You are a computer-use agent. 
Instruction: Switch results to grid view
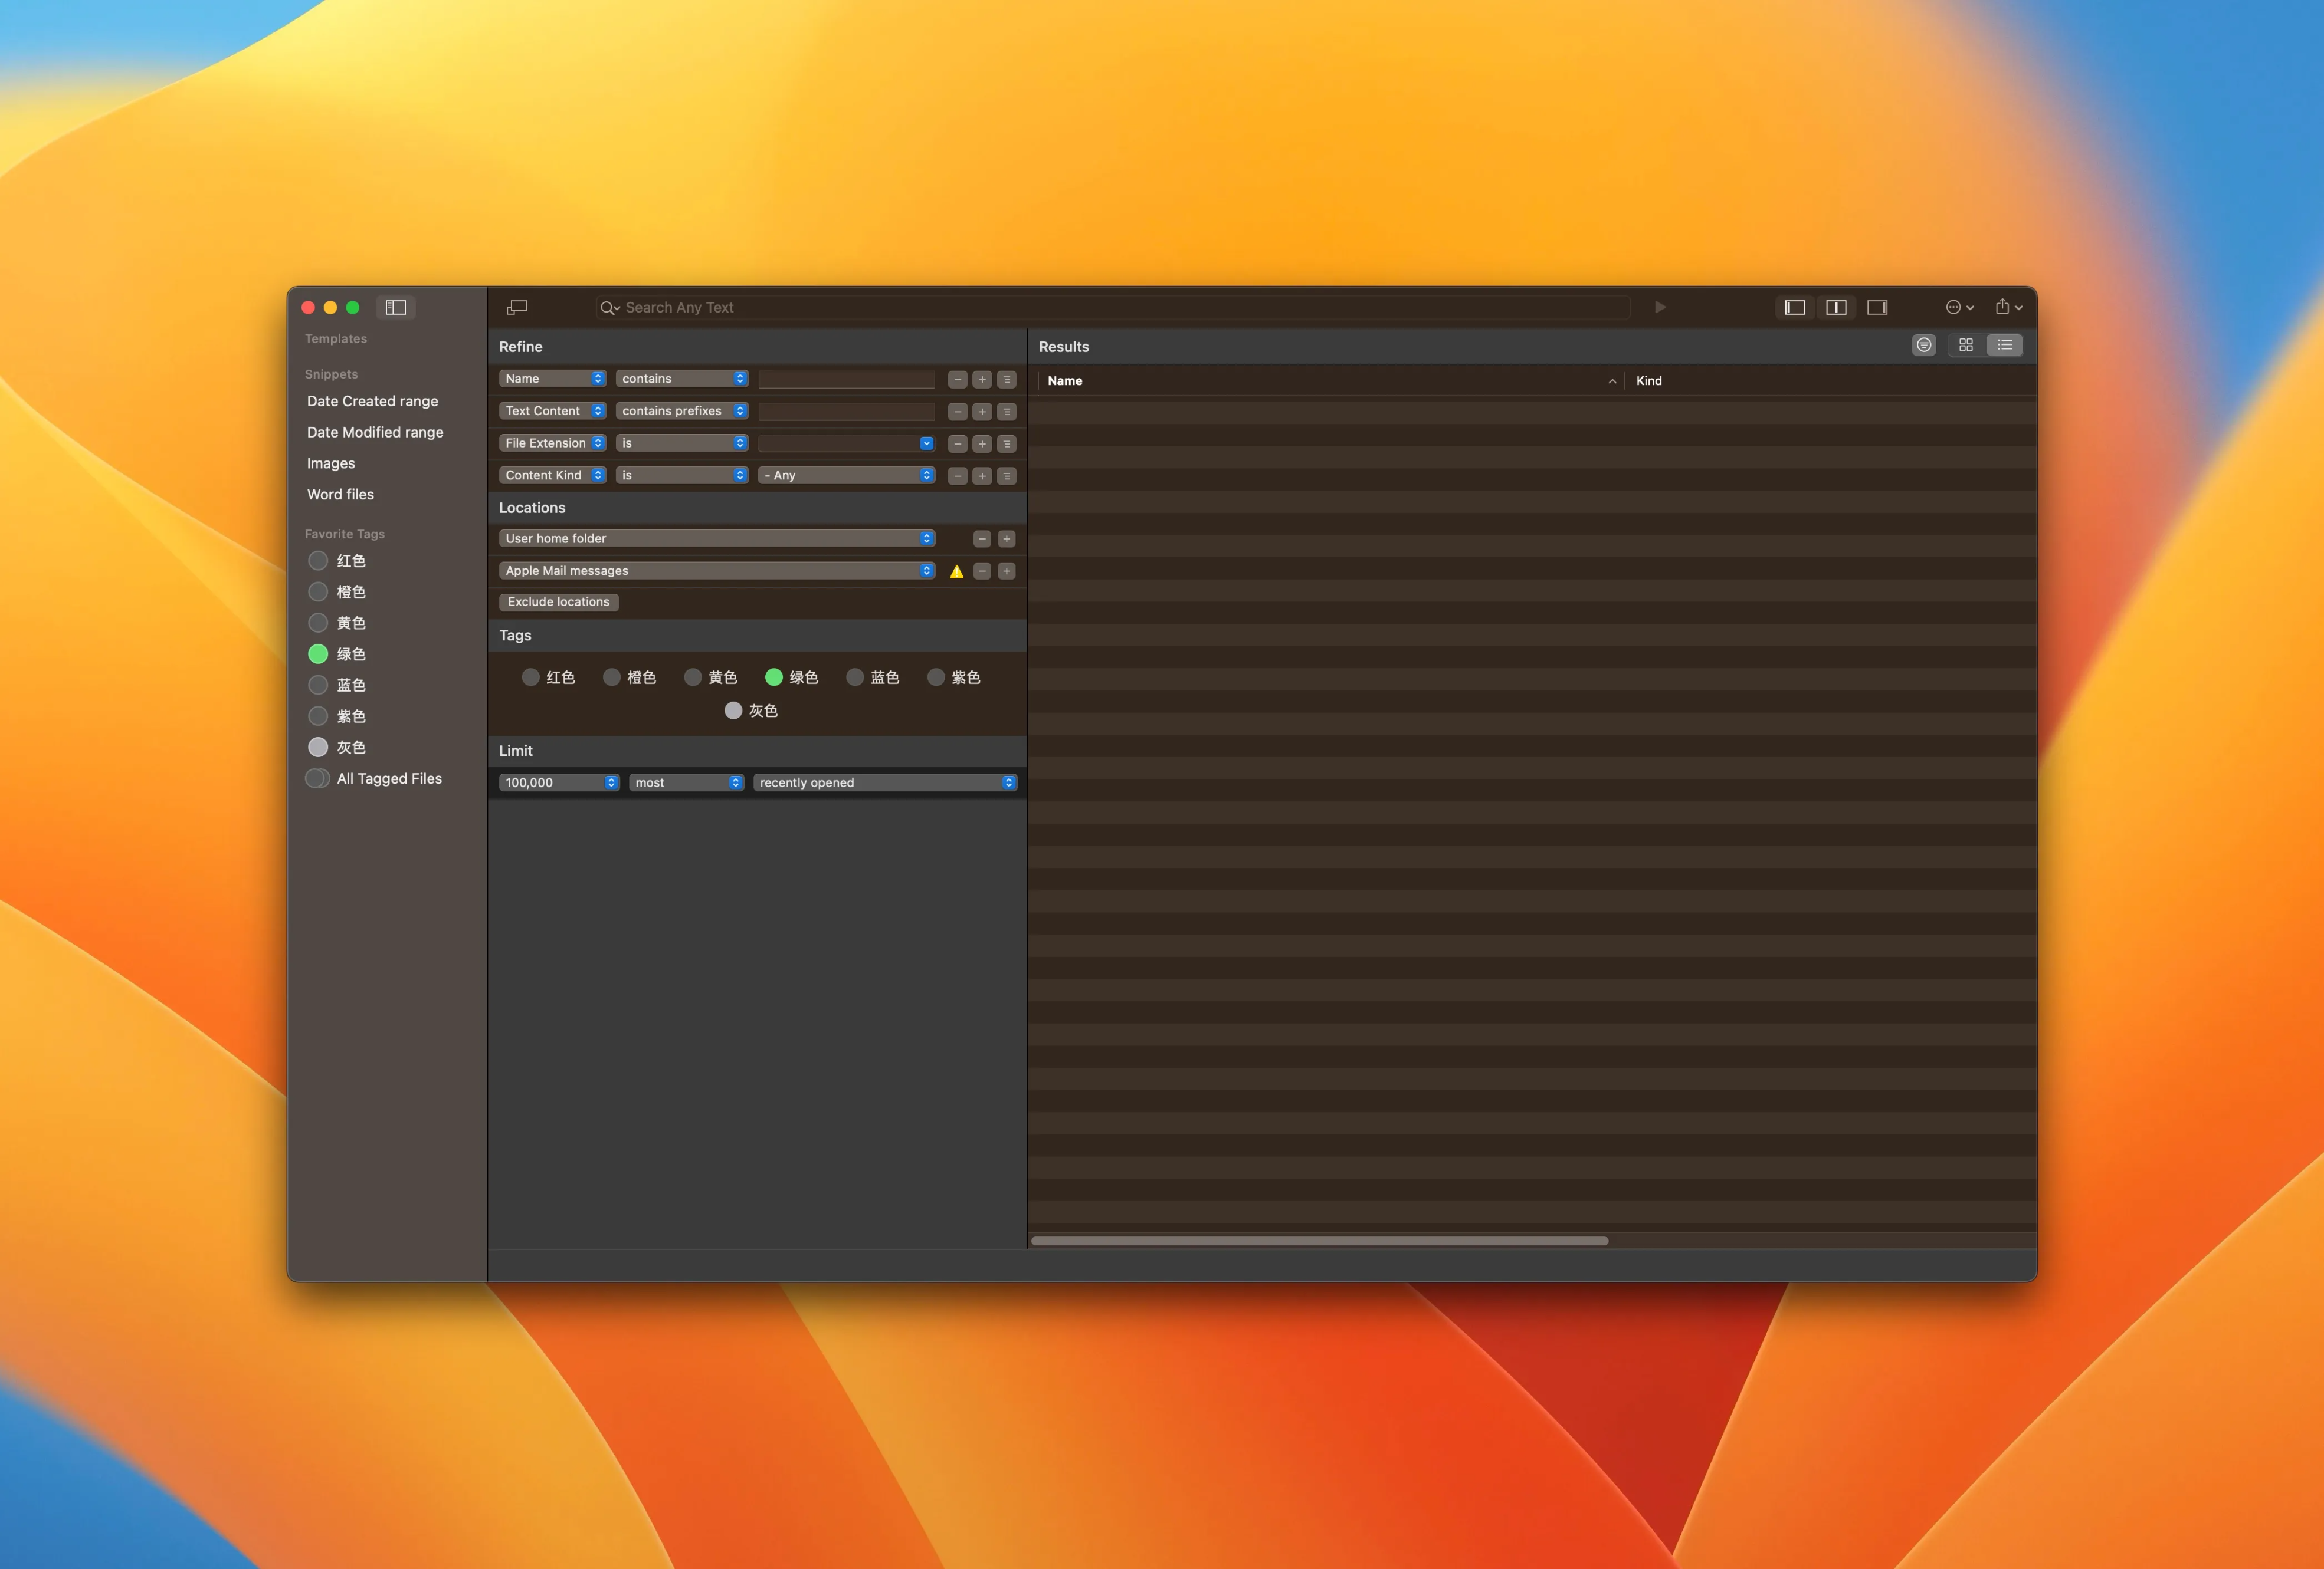1965,345
